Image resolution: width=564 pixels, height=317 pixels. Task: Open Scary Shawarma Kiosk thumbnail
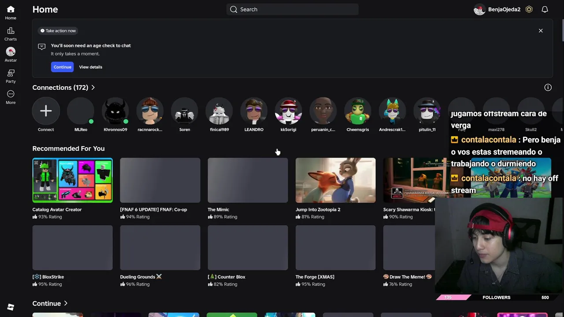(417, 180)
